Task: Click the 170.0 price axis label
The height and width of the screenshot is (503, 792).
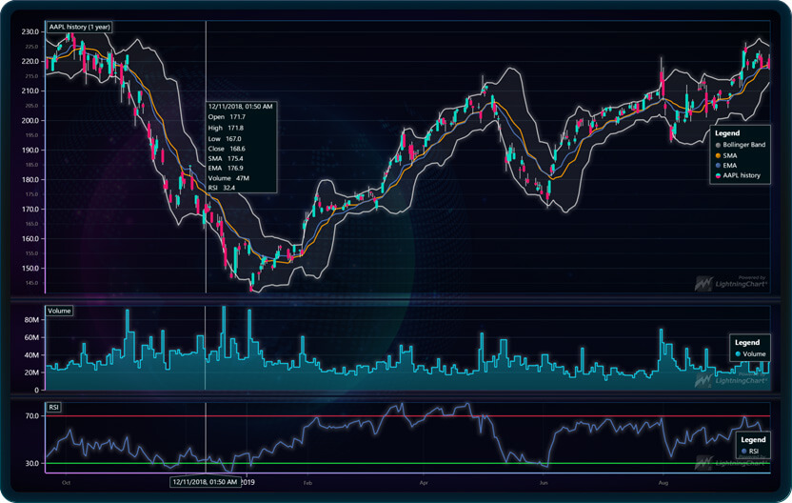Action: click(30, 210)
